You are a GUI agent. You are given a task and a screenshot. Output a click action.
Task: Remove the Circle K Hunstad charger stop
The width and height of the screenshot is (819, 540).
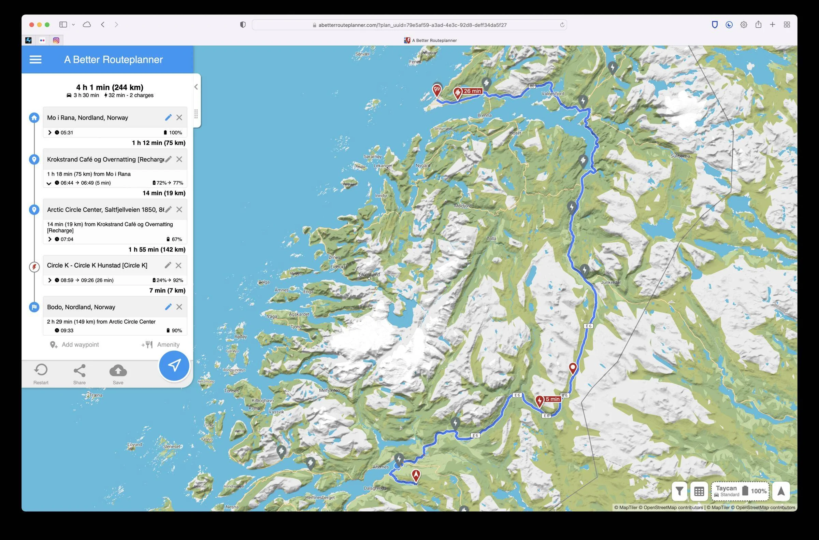click(178, 265)
